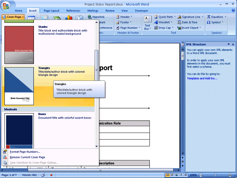Click the Equation dropdown arrow
This screenshot has height=178, width=237.
pos(225,17)
